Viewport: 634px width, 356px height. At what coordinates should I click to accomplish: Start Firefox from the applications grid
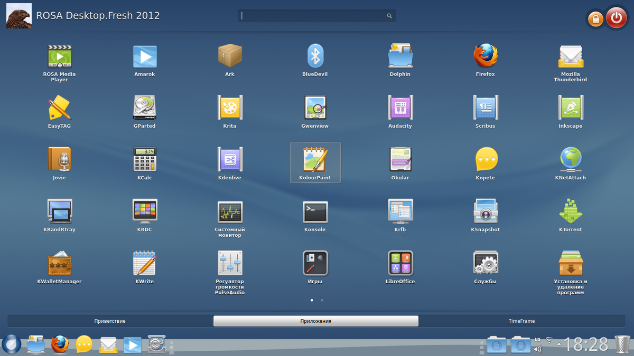point(486,60)
